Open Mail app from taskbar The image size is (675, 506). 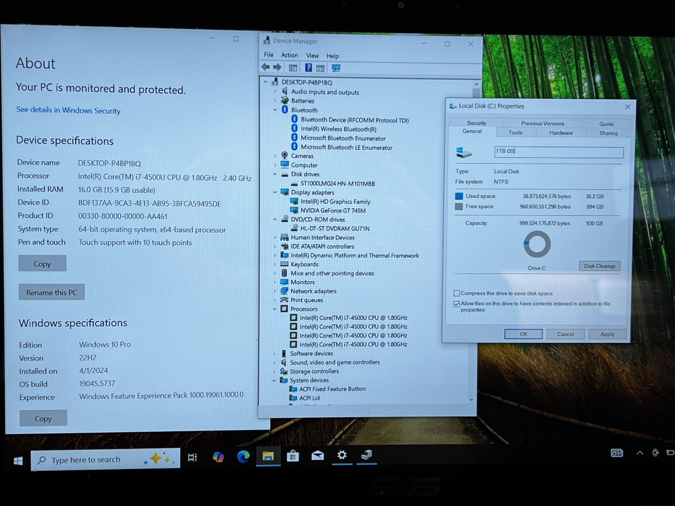pyautogui.click(x=318, y=455)
